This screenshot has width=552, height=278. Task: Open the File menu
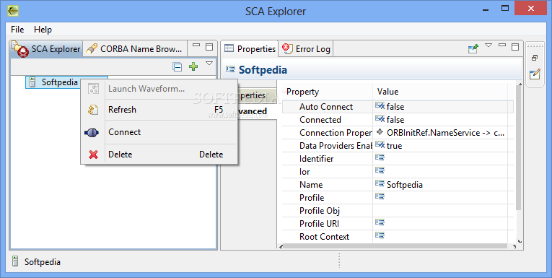pyautogui.click(x=17, y=30)
